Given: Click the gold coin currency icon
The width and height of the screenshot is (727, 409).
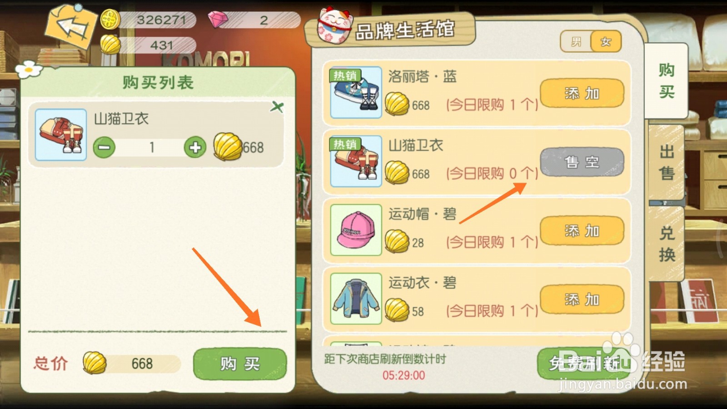Looking at the screenshot, I should [x=110, y=20].
